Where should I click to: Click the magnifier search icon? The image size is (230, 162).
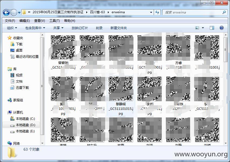(x=224, y=12)
